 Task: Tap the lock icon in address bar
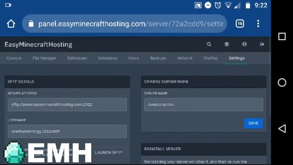[31, 24]
